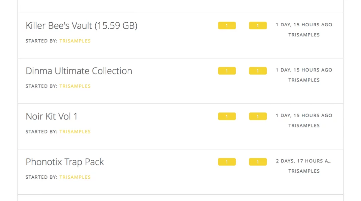Viewport: 361px width, 201px height.
Task: Click first yellow count badge for Killer Bee's Vault
Action: (x=227, y=25)
